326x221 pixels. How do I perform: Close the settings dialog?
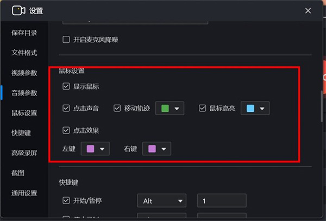308,10
